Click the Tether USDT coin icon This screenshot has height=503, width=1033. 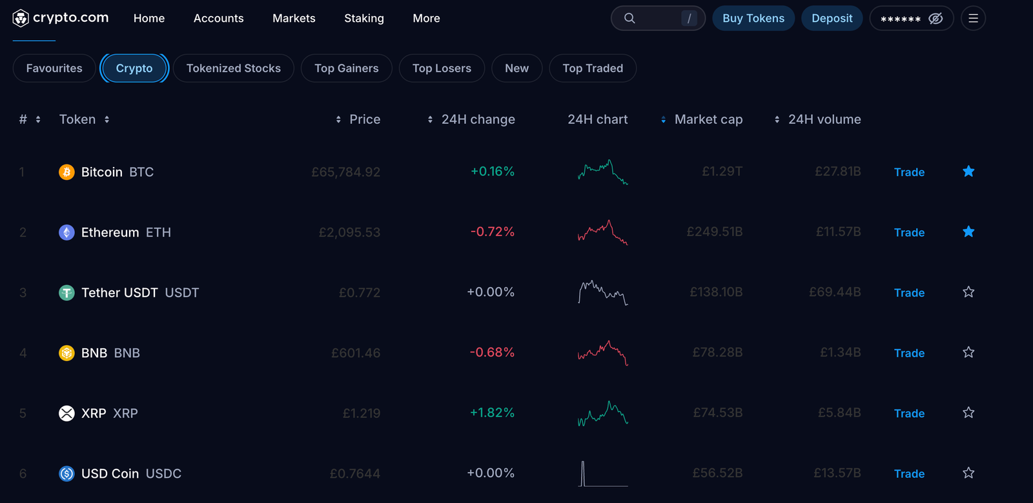pyautogui.click(x=66, y=293)
